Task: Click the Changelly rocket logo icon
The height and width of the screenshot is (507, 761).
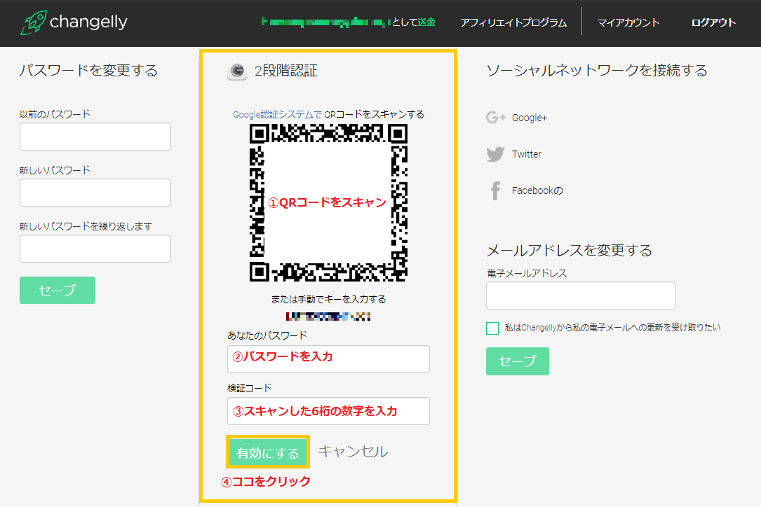Action: 33,22
